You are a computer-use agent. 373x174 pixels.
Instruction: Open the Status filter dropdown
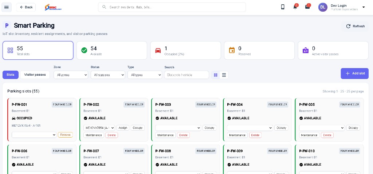(x=108, y=75)
